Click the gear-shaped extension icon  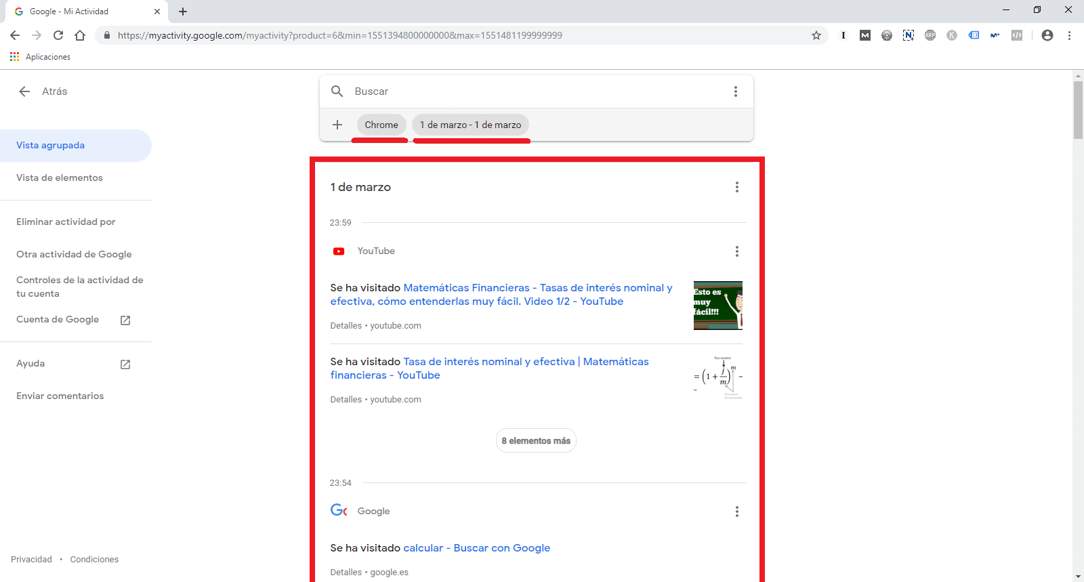tap(887, 35)
